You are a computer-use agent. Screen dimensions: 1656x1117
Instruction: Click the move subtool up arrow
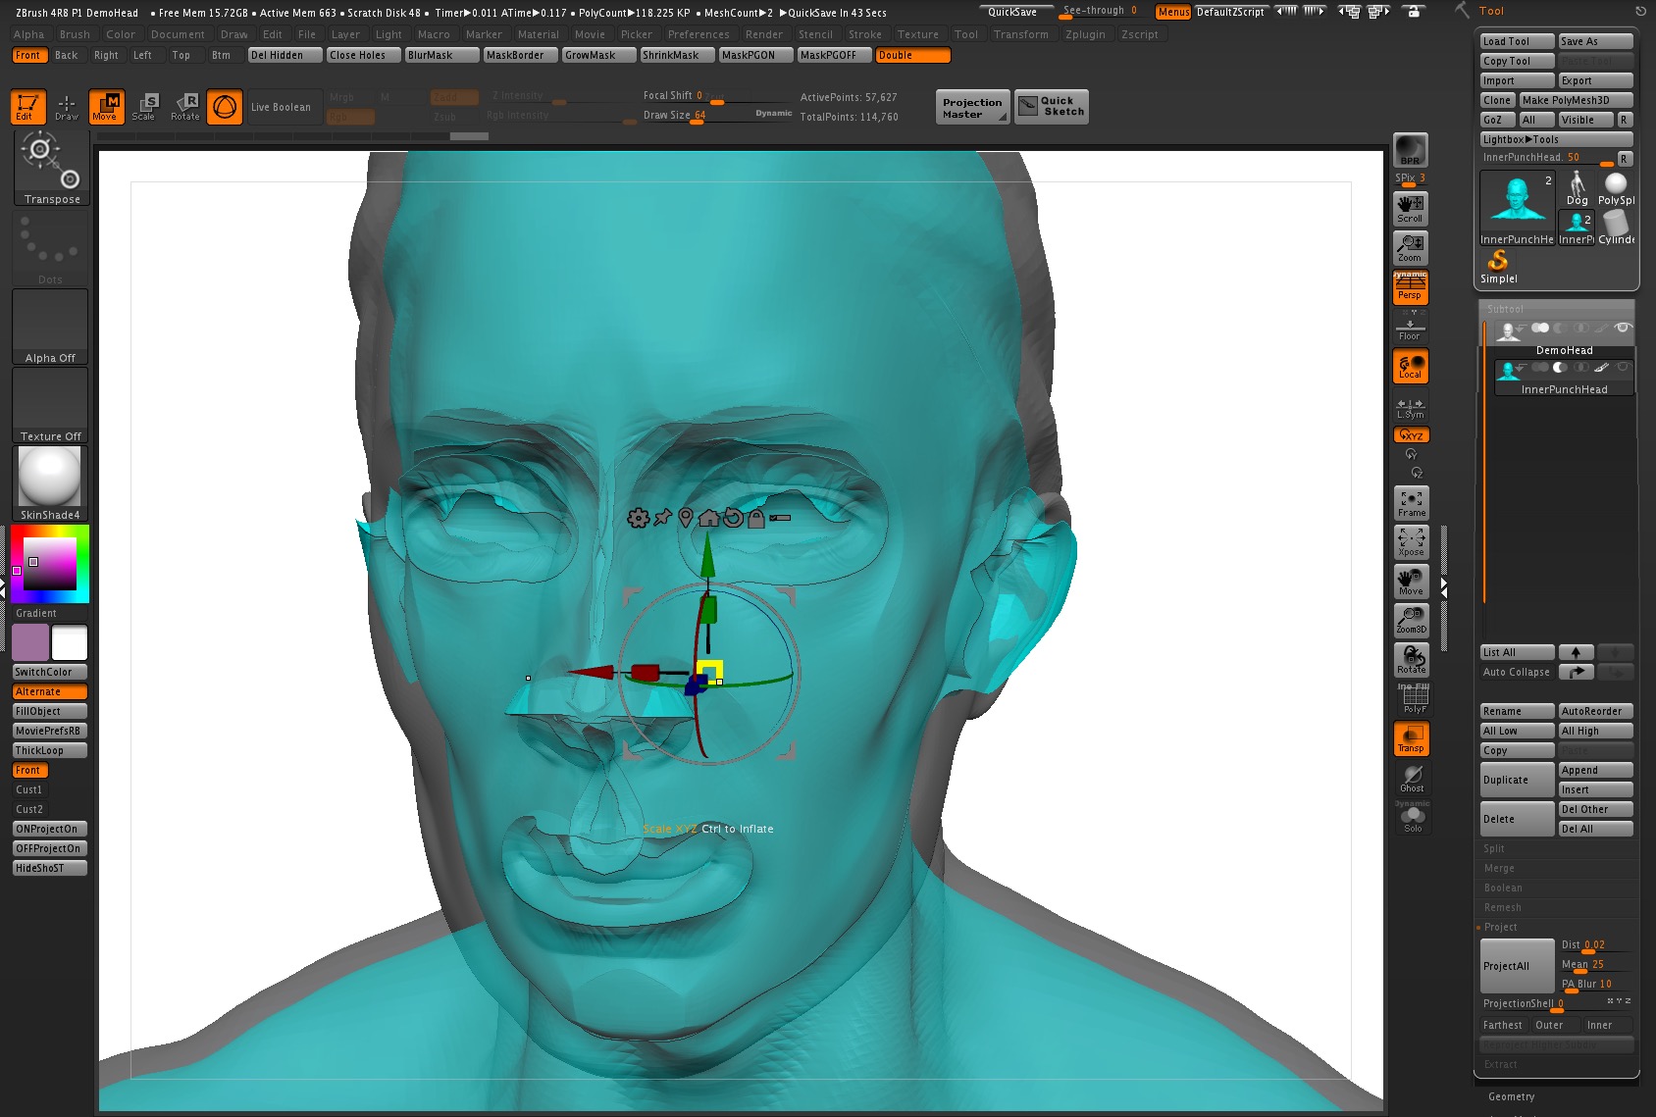[x=1576, y=652]
